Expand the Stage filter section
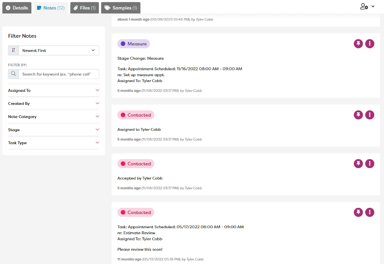Image resolution: width=384 pixels, height=264 pixels. click(53, 130)
